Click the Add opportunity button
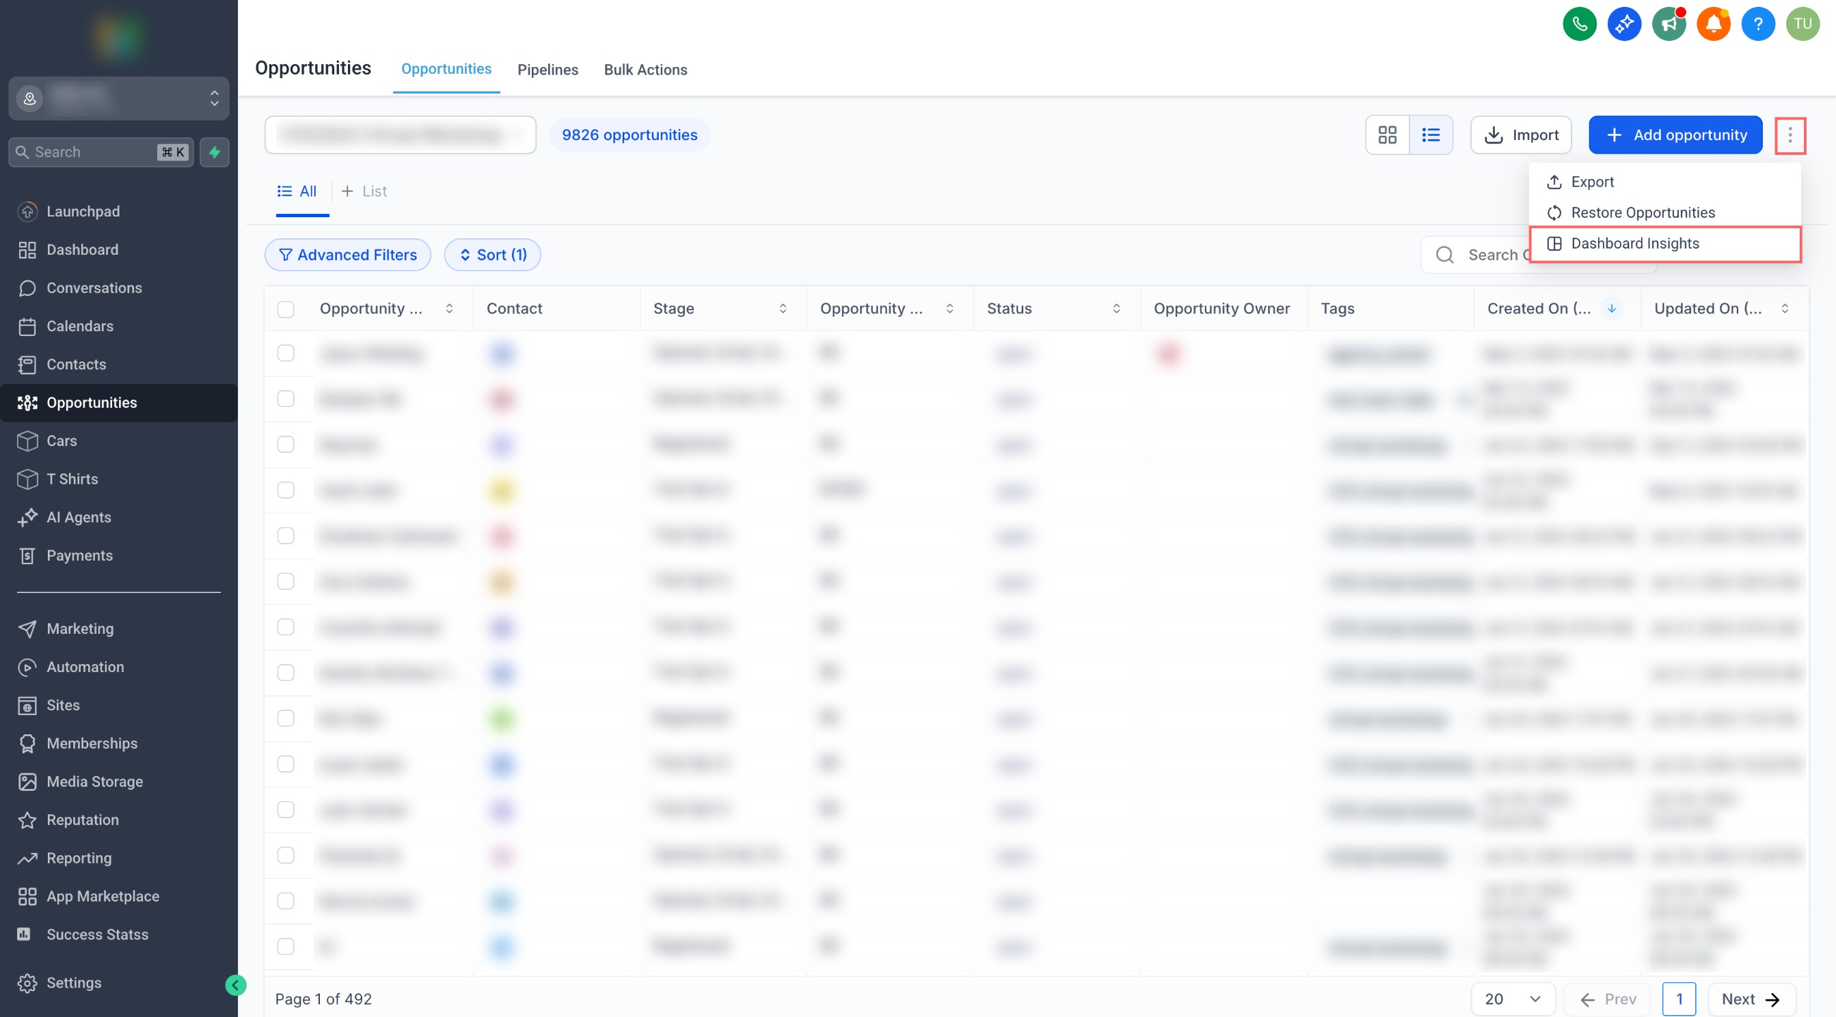The height and width of the screenshot is (1017, 1836). point(1675,135)
